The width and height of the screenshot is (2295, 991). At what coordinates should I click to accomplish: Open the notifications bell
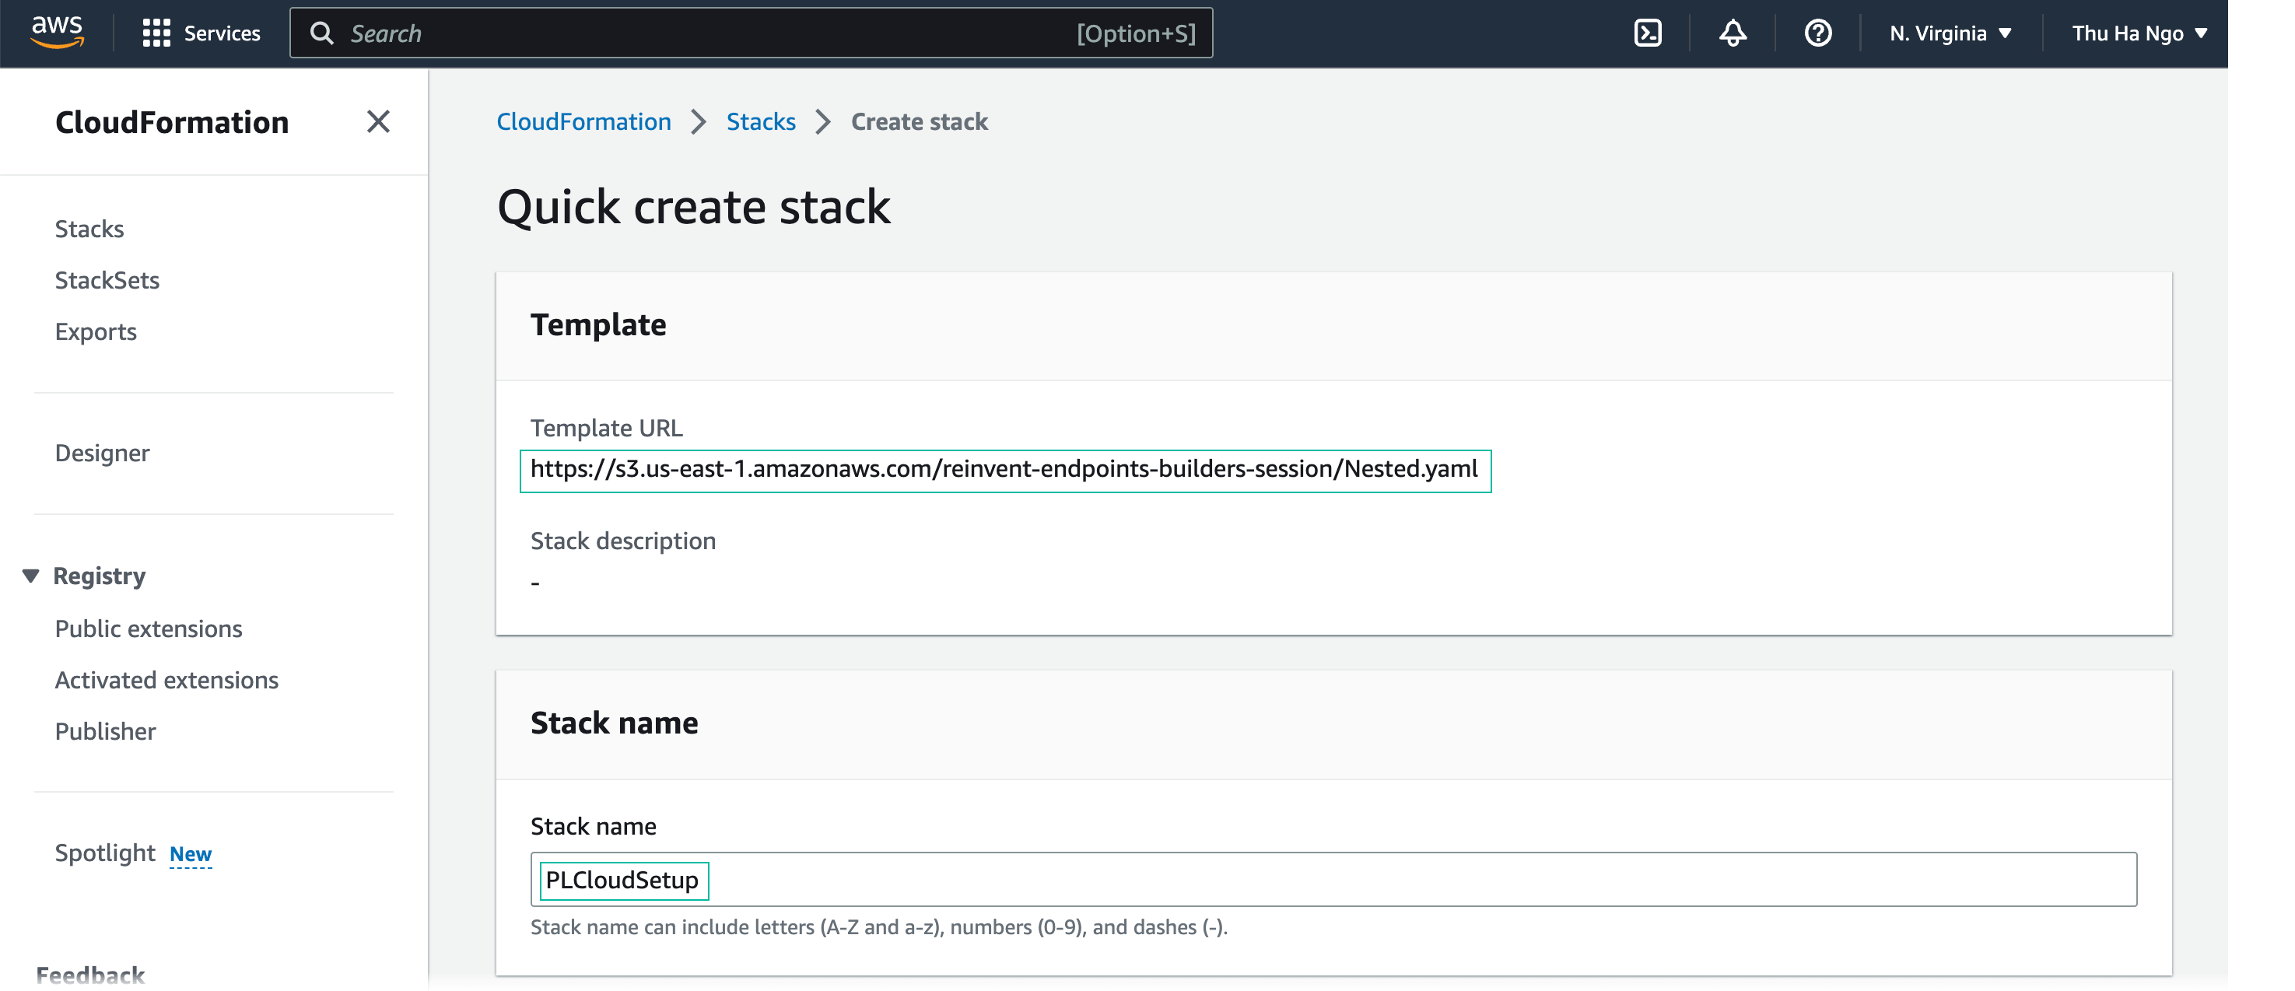tap(1732, 33)
